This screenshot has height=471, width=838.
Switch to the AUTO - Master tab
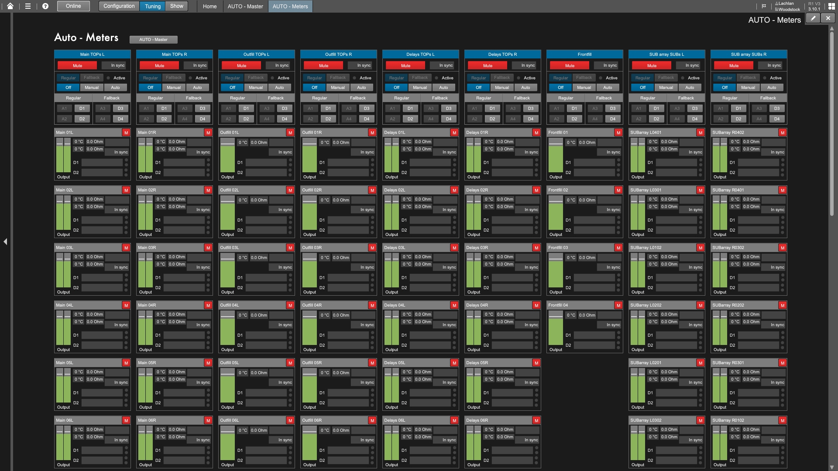click(245, 7)
